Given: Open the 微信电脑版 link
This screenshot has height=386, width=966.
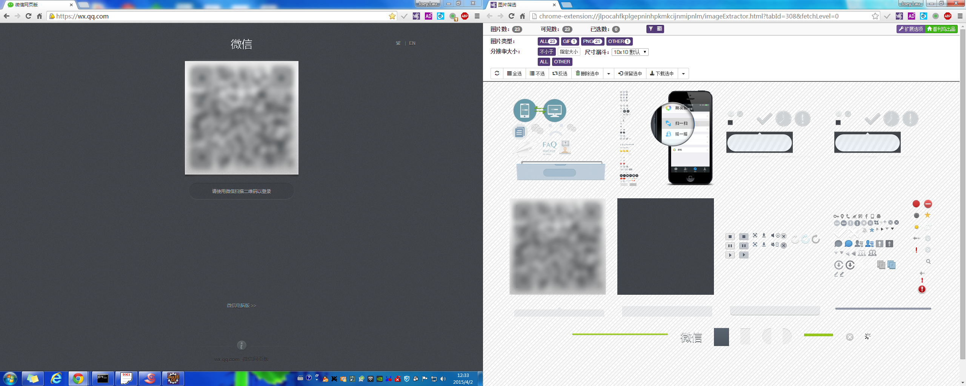Looking at the screenshot, I should click(241, 305).
